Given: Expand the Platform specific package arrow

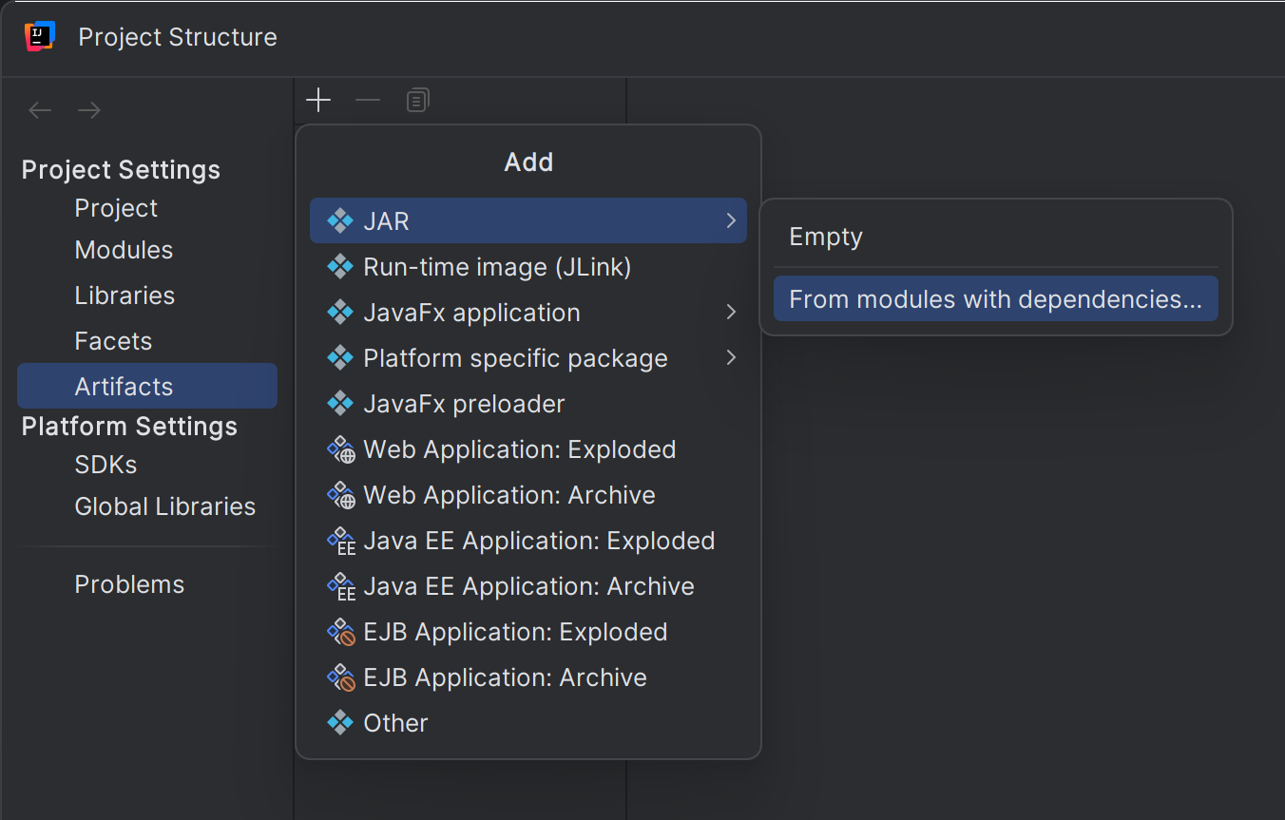Looking at the screenshot, I should click(730, 358).
